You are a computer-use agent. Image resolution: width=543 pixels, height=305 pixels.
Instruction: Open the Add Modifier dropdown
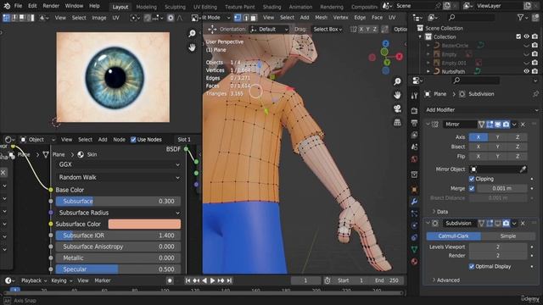481,110
